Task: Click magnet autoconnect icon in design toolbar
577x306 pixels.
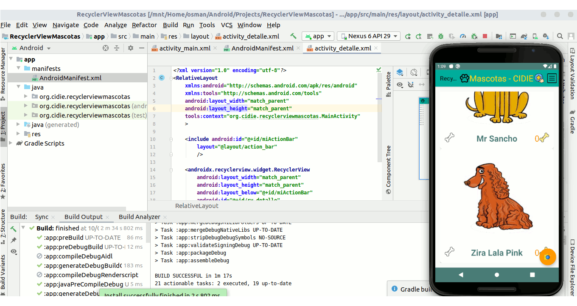Action: click(x=410, y=85)
